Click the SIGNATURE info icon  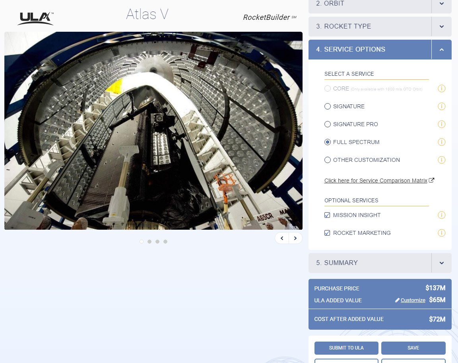click(x=441, y=106)
